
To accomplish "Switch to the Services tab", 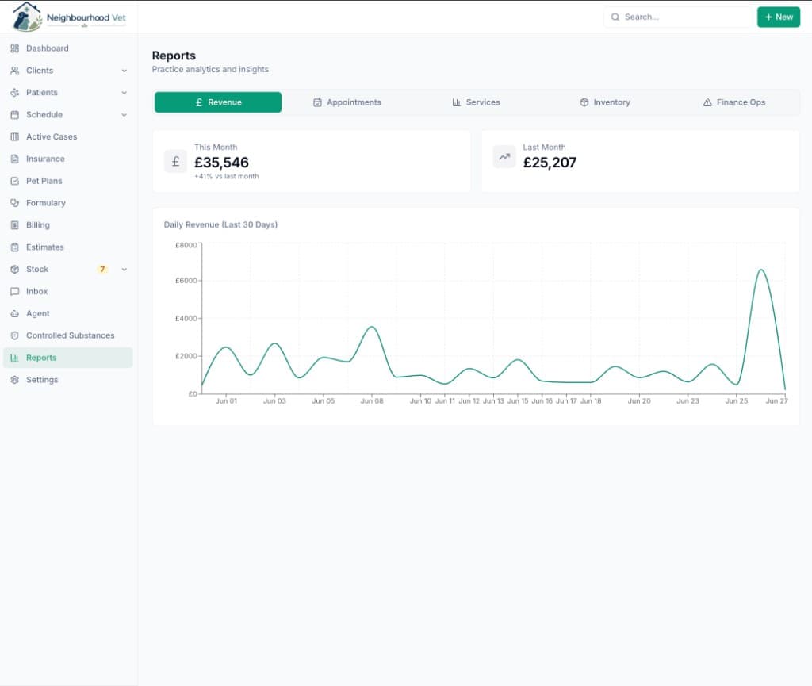I will click(476, 102).
